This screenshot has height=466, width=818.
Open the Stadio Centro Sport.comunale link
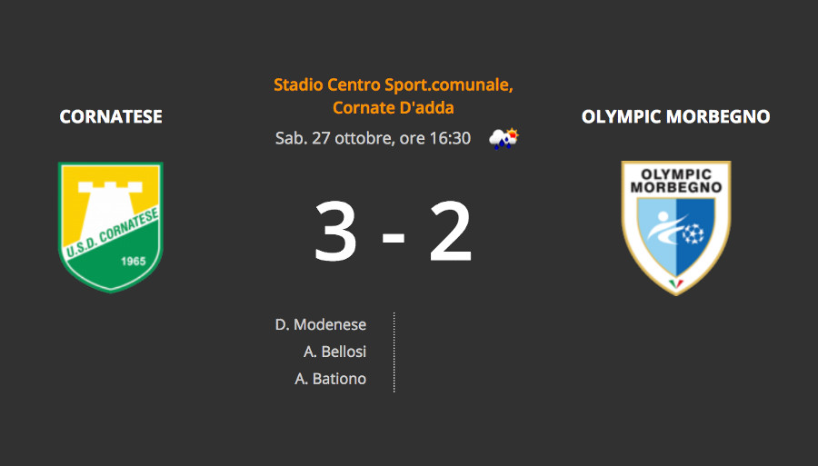[394, 84]
